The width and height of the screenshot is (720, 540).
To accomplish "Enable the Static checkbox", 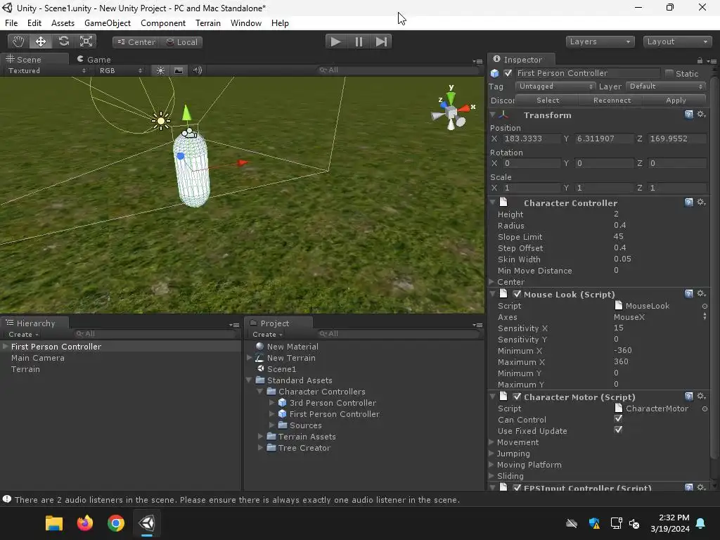I will click(x=669, y=73).
